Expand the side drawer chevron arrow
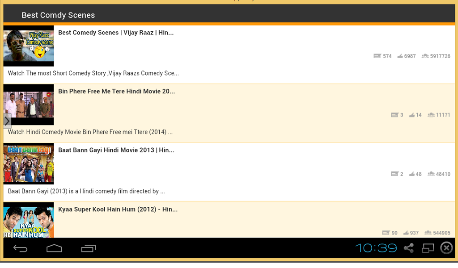The image size is (458, 268). (x=7, y=121)
